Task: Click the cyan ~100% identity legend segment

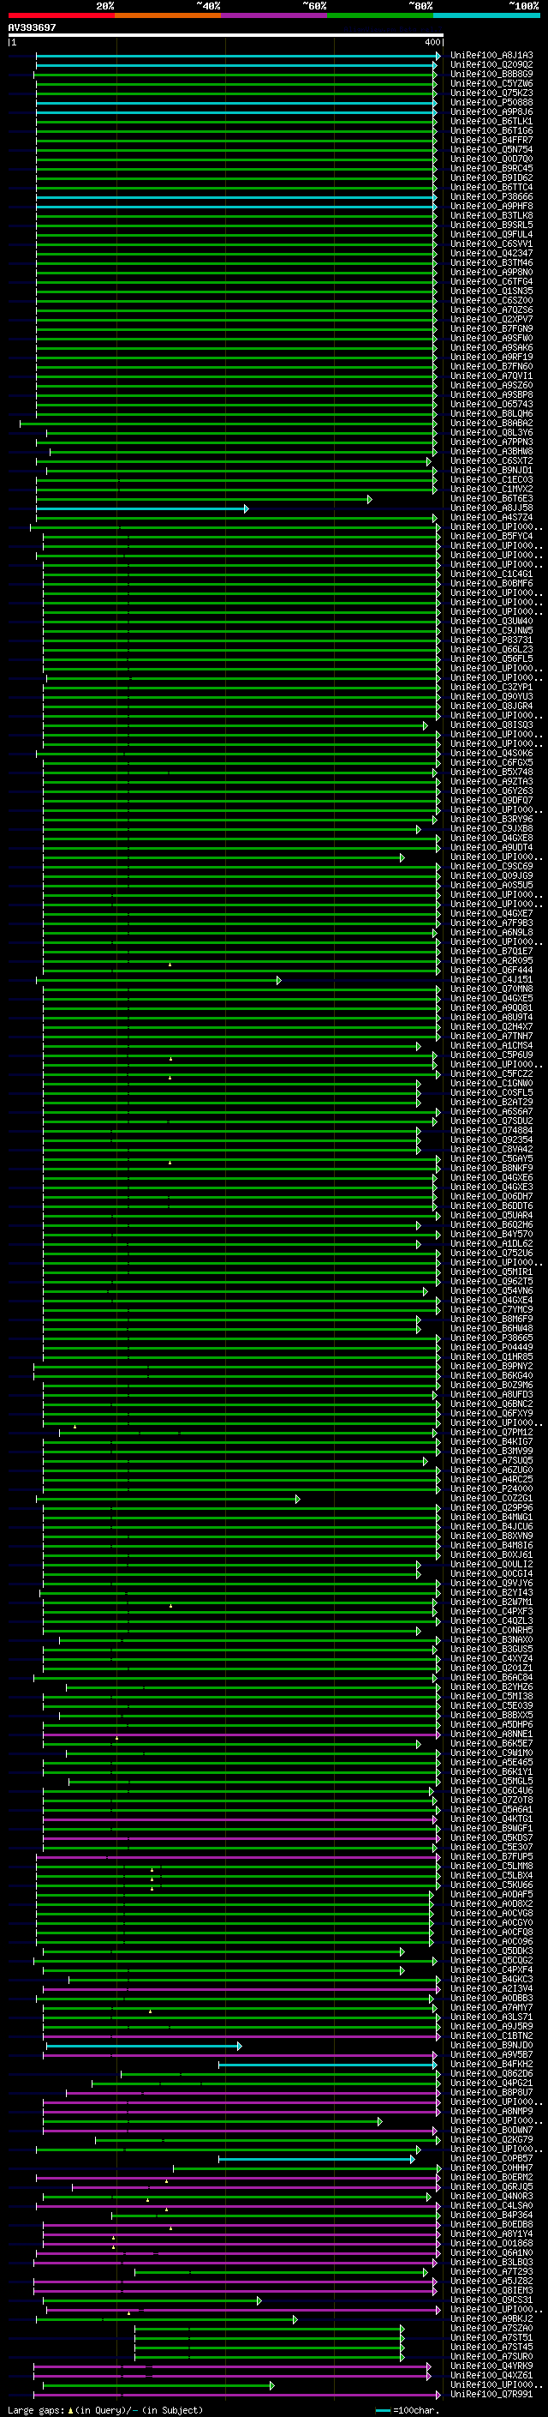Action: [486, 15]
